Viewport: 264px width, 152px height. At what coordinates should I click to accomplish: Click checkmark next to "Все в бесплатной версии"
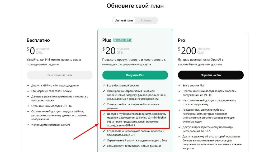(104, 86)
